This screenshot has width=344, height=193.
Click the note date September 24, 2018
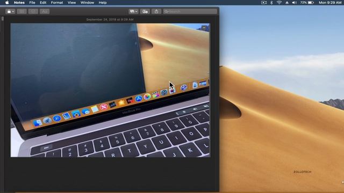[x=110, y=19]
